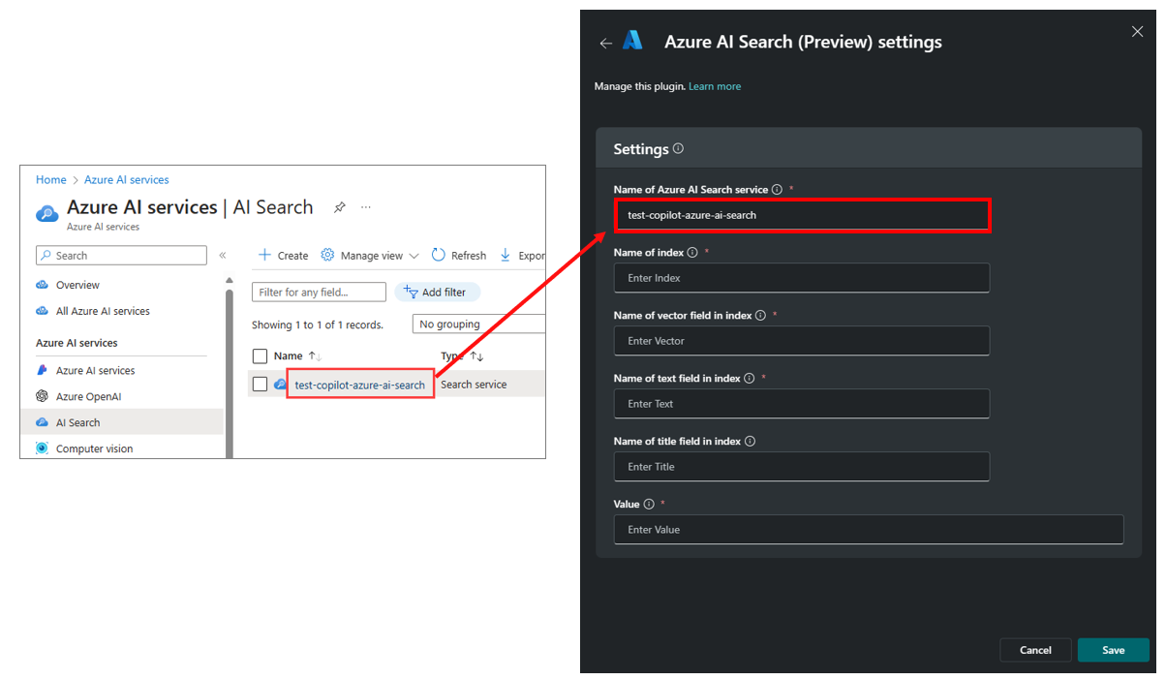Go to Home breadcrumb in Azure portal

pyautogui.click(x=51, y=179)
